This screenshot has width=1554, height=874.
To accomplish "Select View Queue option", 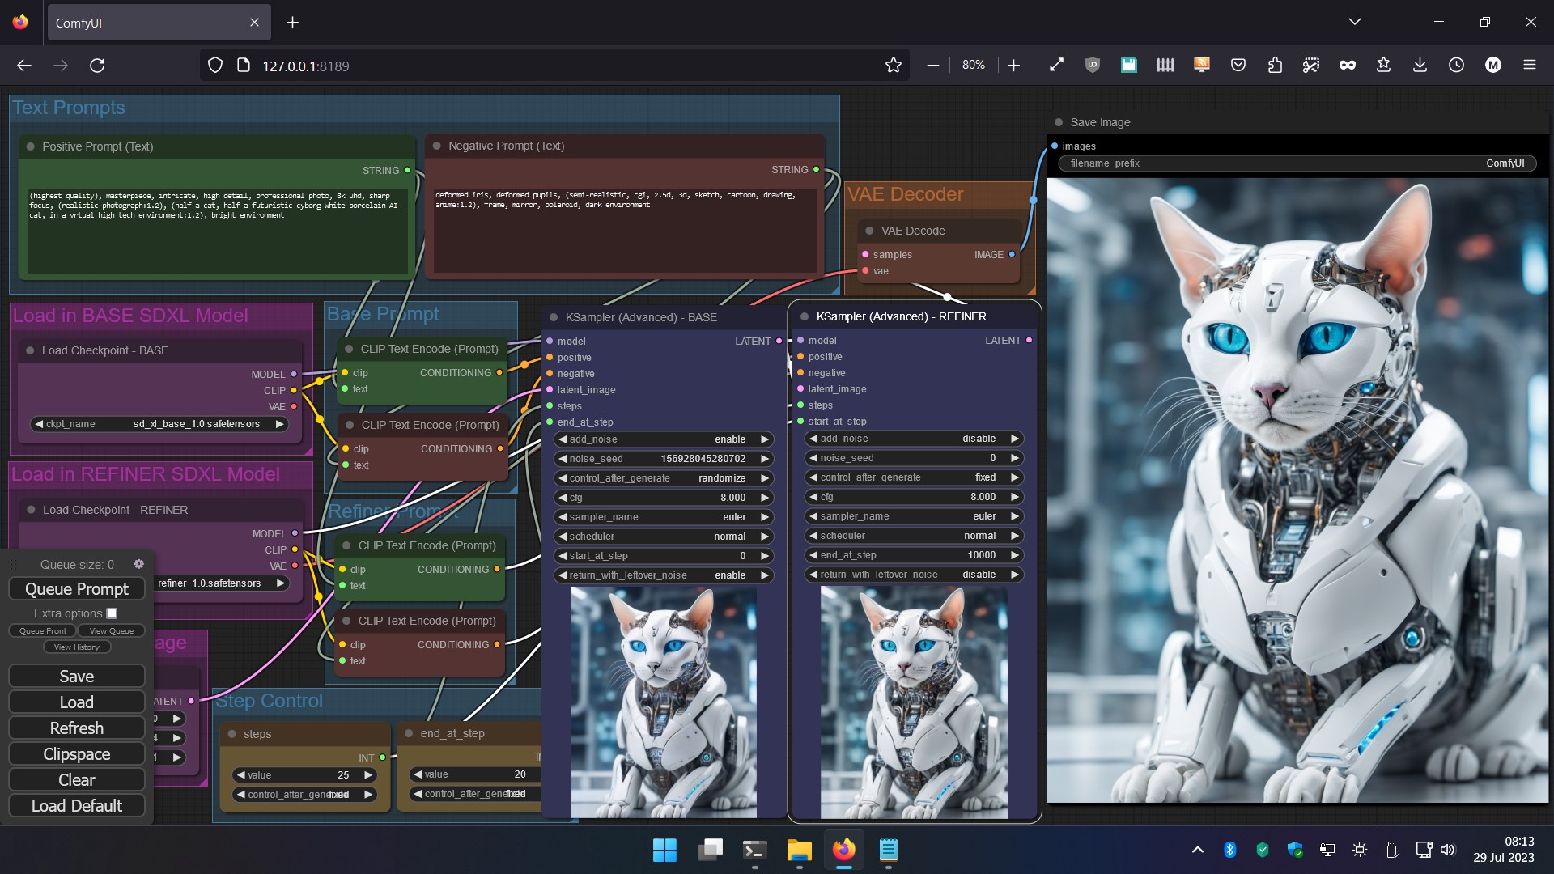I will [x=111, y=630].
